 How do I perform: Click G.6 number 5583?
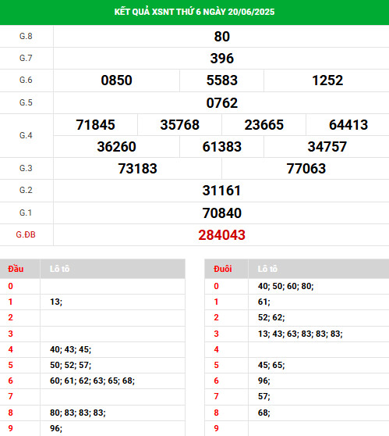click(221, 80)
